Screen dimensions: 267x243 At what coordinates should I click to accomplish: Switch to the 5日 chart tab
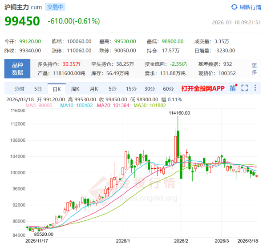pyautogui.click(x=38, y=89)
